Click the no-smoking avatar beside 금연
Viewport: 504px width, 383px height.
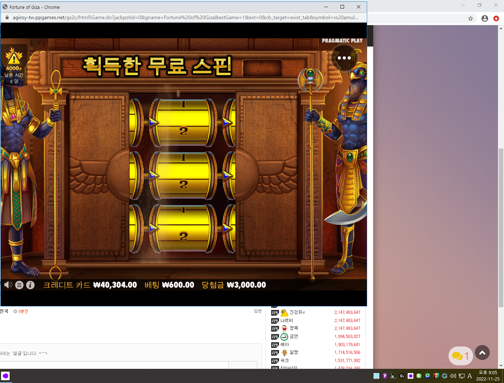(x=284, y=337)
